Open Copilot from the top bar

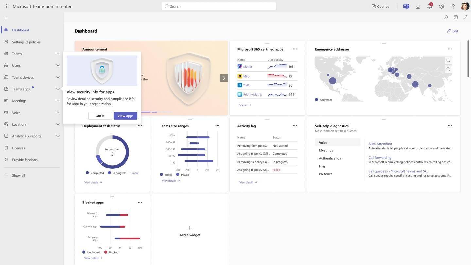coord(380,6)
